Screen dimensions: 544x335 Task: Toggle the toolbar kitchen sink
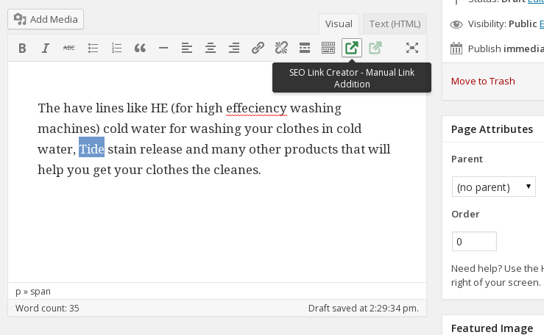[x=328, y=48]
